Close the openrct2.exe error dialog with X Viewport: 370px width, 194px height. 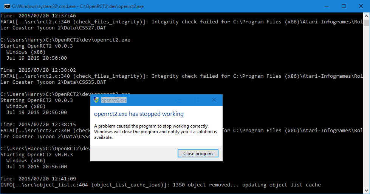pos(214,100)
